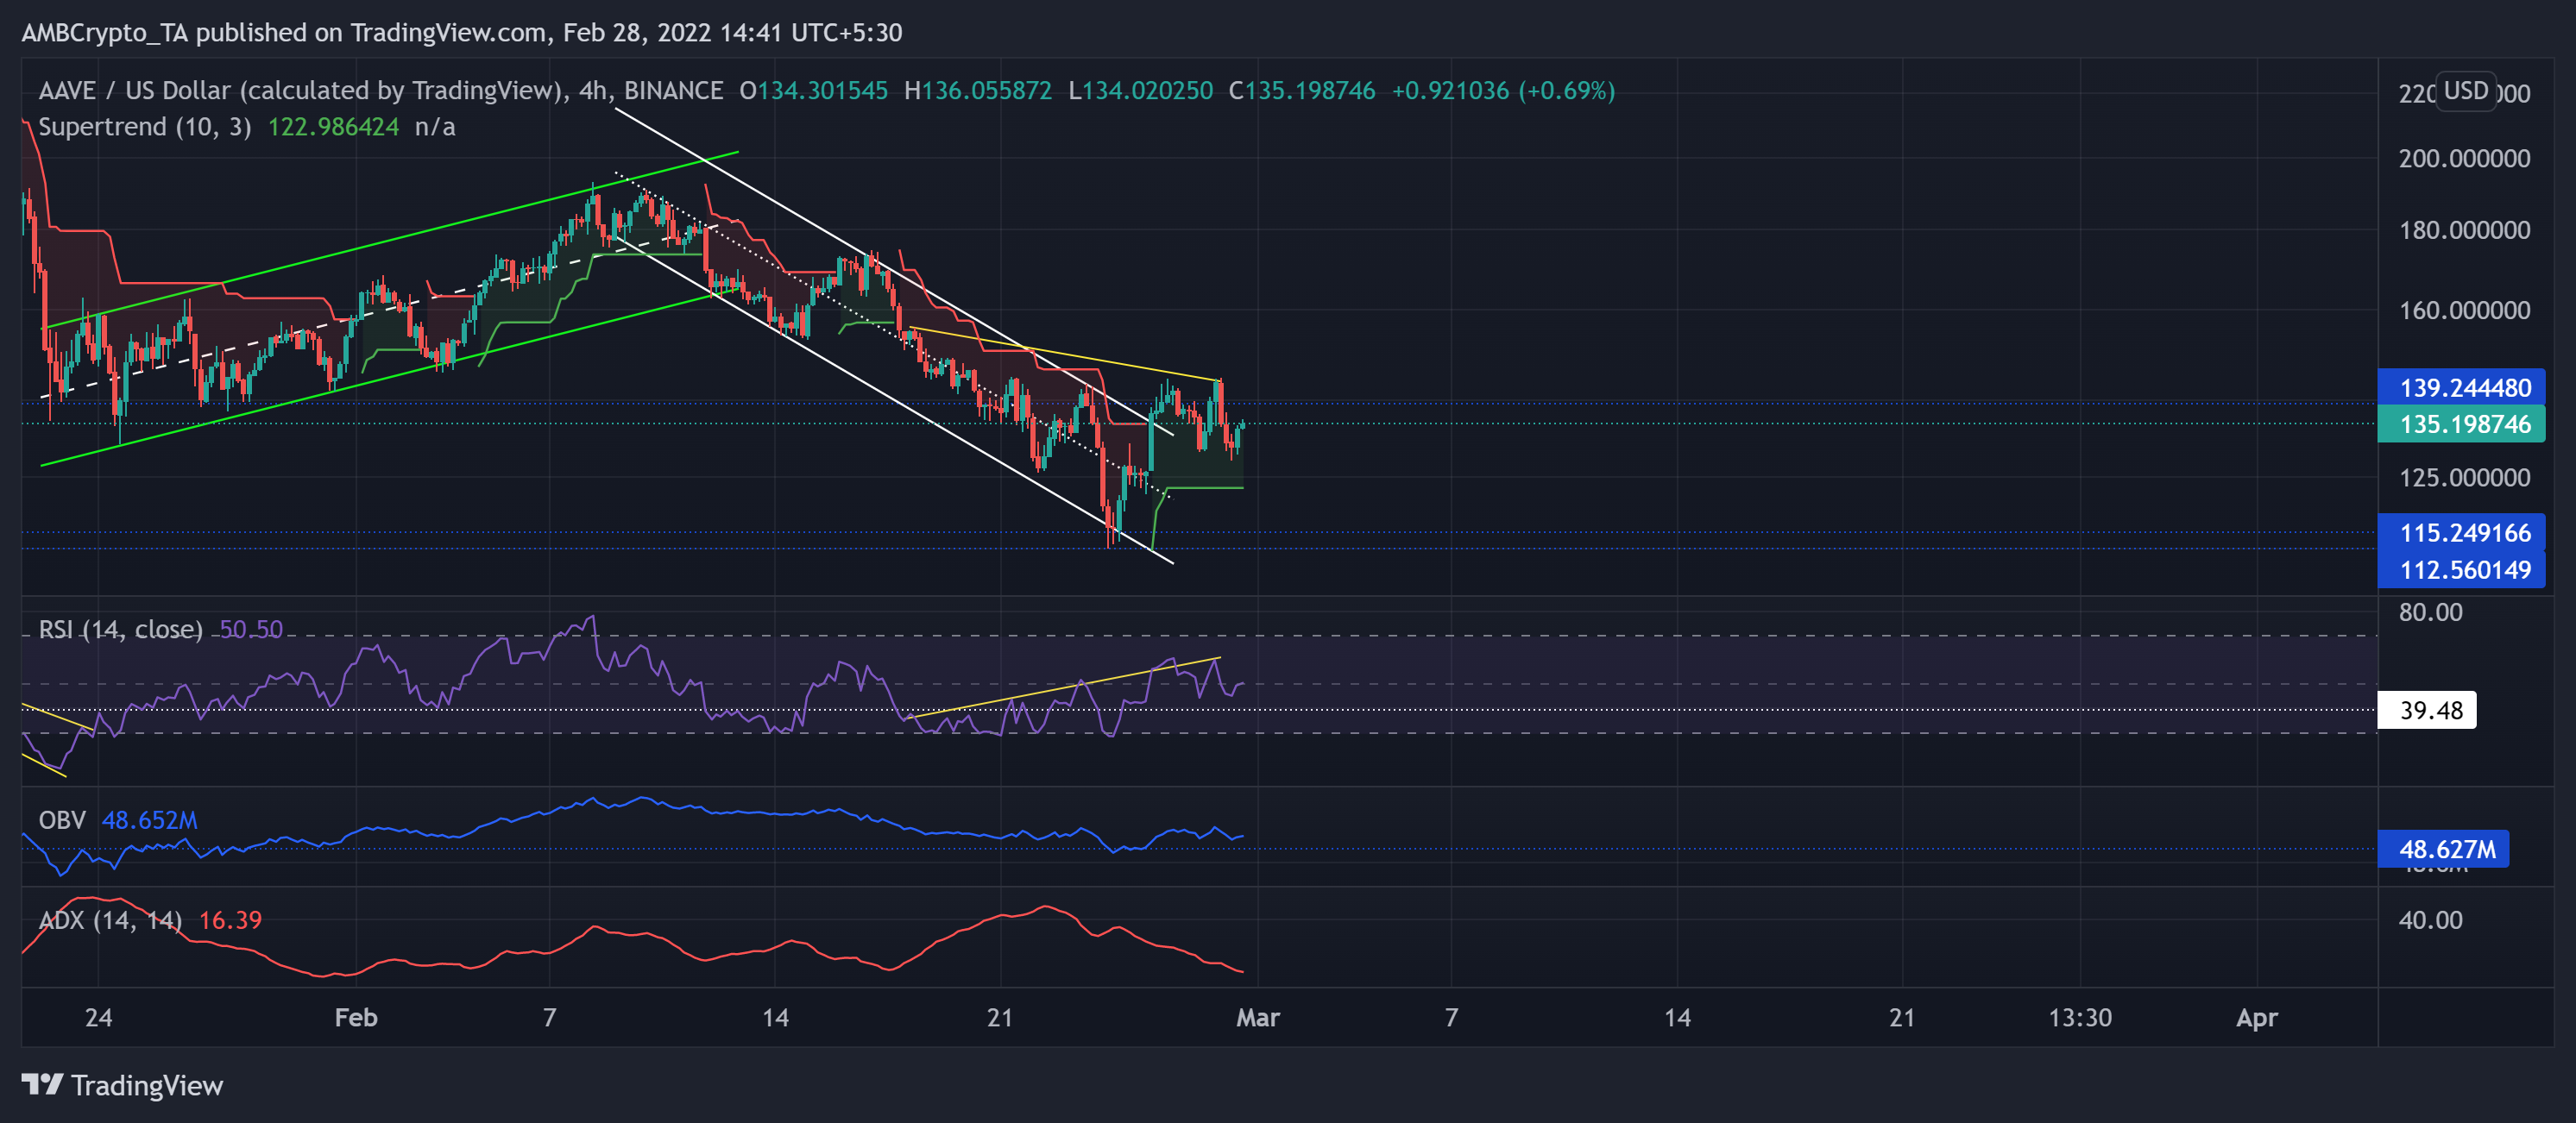Click the AAVE / US Dollar symbol title
The image size is (2576, 1123).
298,91
